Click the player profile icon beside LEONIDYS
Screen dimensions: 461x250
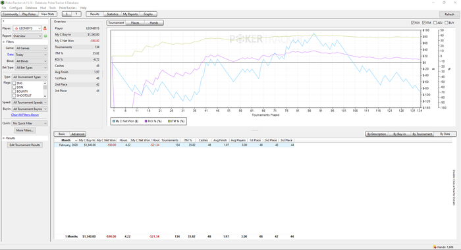pos(45,28)
